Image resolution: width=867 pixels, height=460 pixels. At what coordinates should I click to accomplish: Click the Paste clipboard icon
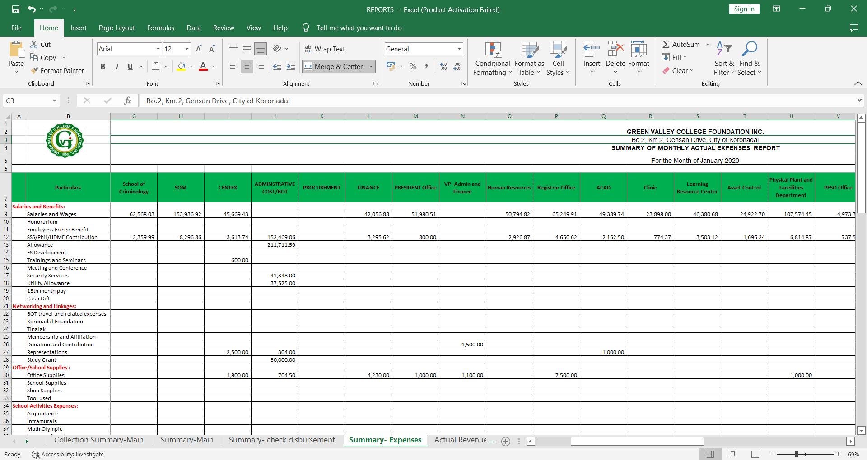(x=17, y=50)
